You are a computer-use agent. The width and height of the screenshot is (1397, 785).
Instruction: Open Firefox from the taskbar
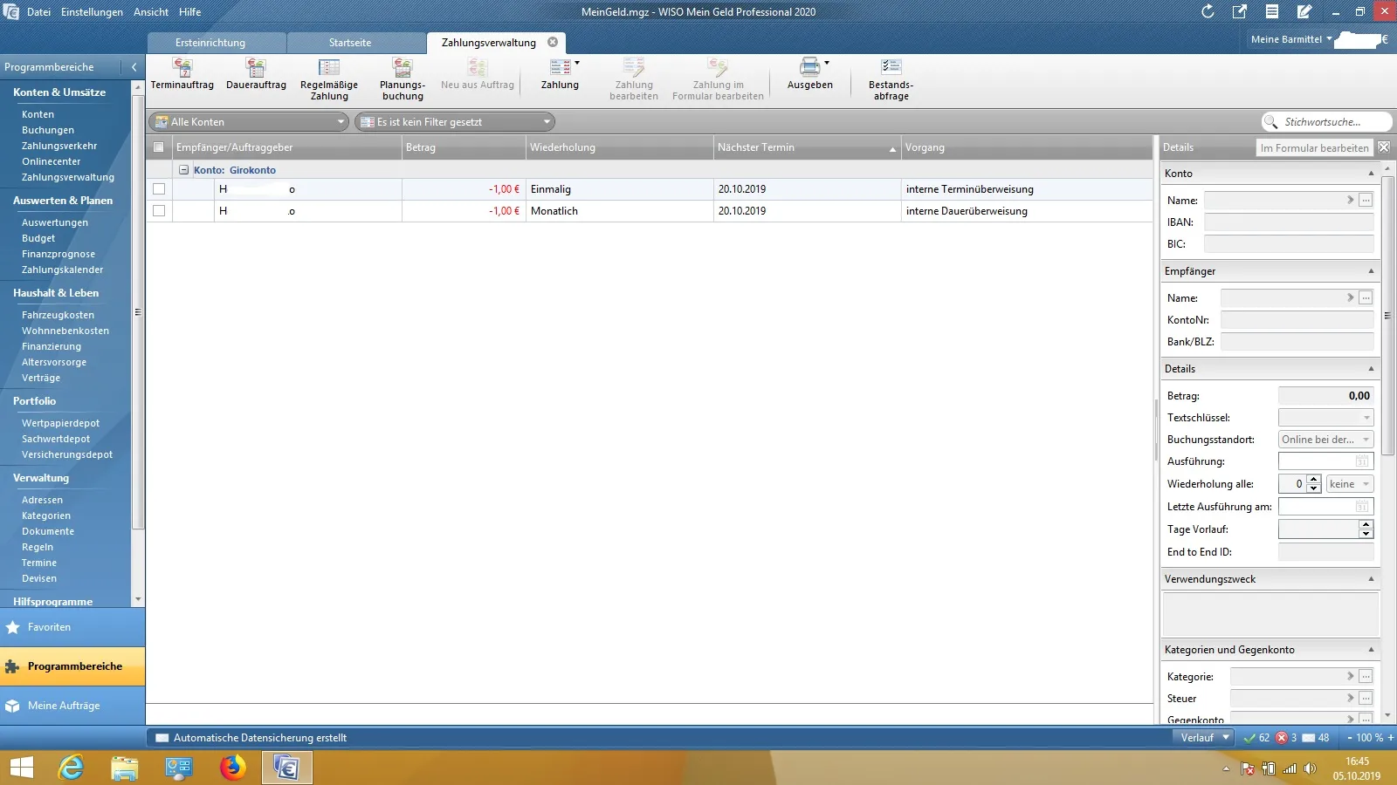[232, 768]
